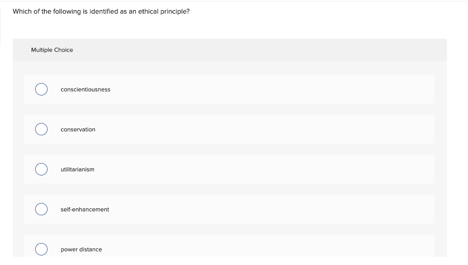Click the question text
Screen dimensions: 468x265
tap(101, 11)
